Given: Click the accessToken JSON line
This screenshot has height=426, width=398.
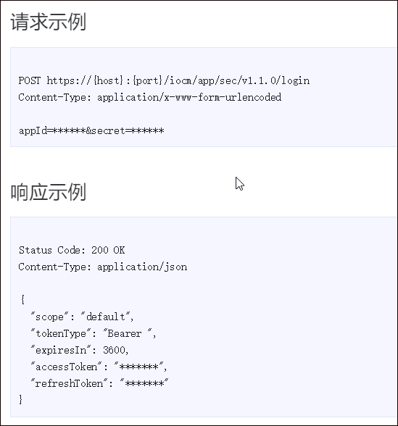Looking at the screenshot, I should click(99, 367).
